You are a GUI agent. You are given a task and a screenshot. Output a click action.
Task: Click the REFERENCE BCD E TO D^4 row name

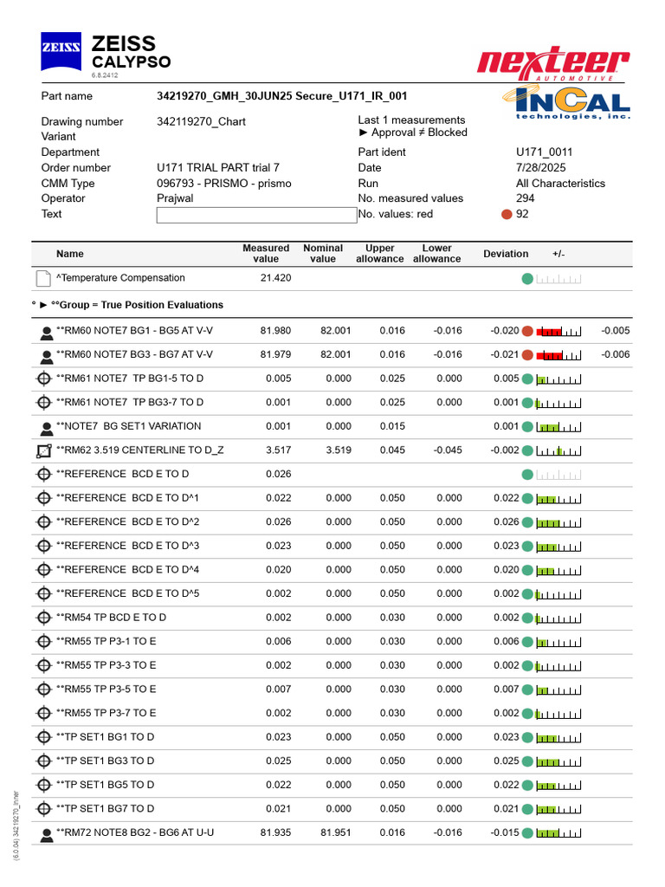point(128,570)
